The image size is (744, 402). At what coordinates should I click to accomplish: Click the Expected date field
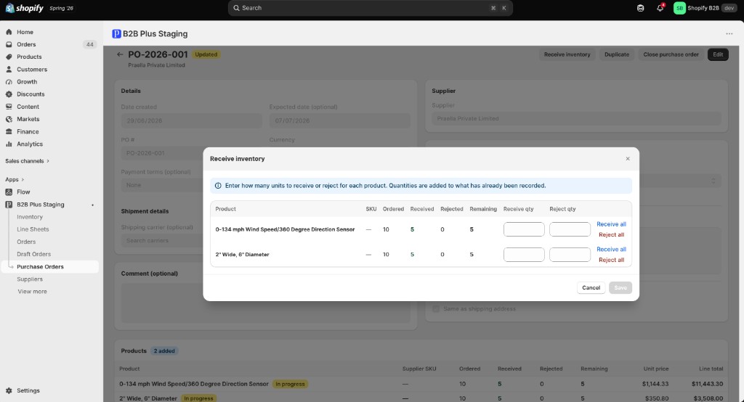click(340, 120)
